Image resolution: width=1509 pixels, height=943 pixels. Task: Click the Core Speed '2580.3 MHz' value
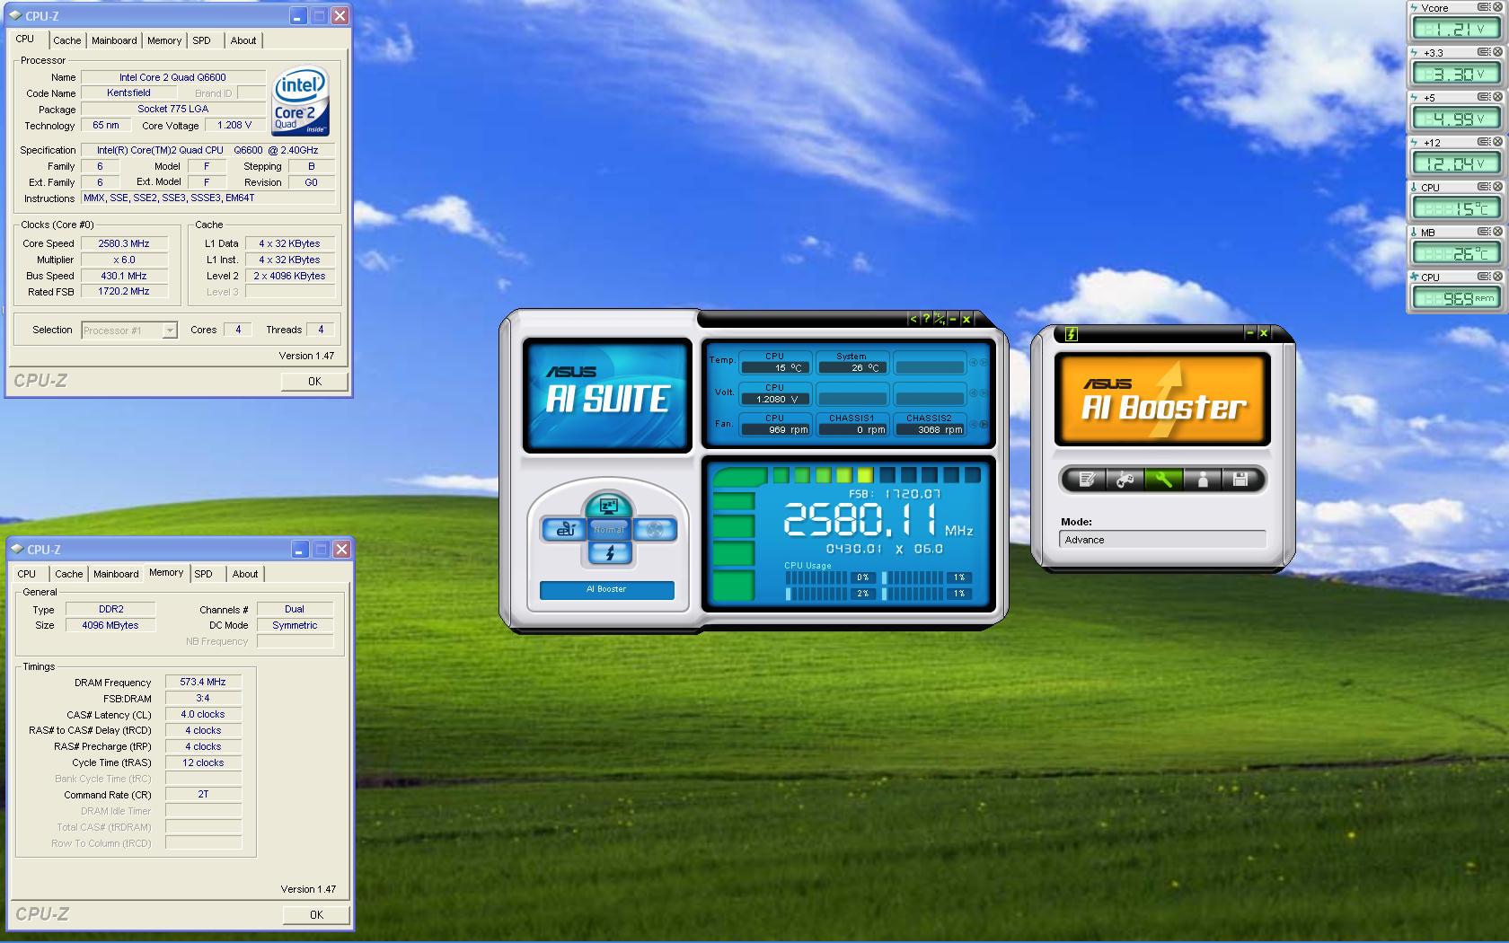coord(124,243)
